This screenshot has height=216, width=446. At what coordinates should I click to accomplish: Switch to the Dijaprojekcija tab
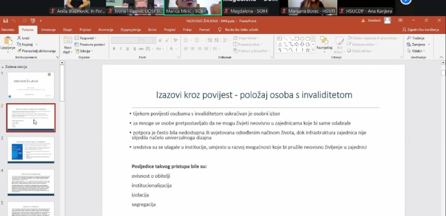[x=131, y=30]
